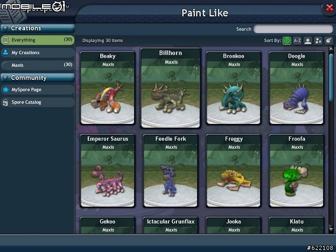Open Spore Catalog bag icon
The height and width of the screenshot is (252, 336).
5,102
